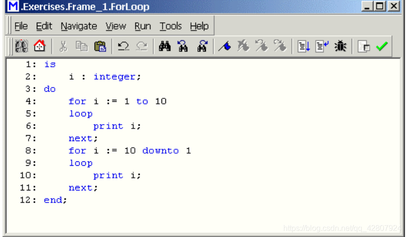
Task: Click the overlapping documents icon
Action: [363, 47]
